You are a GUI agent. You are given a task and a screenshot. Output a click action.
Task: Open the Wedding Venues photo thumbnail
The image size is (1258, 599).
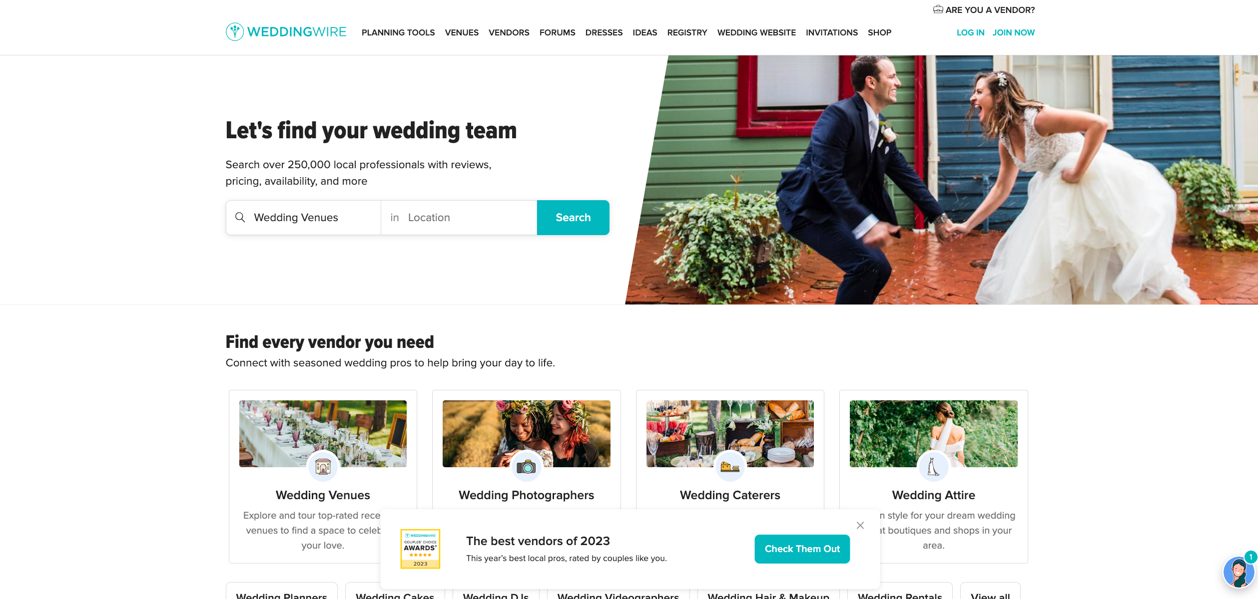click(323, 434)
